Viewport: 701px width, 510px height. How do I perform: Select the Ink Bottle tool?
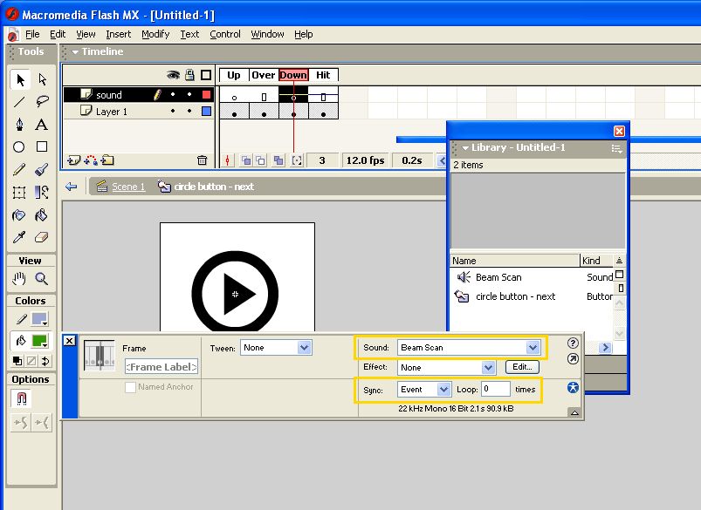point(19,215)
